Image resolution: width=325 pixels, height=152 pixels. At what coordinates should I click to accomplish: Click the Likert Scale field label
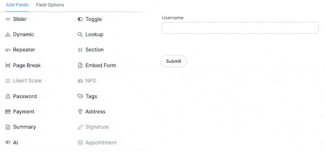pyautogui.click(x=27, y=80)
